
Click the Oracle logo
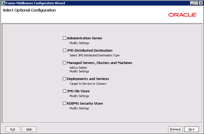(183, 15)
